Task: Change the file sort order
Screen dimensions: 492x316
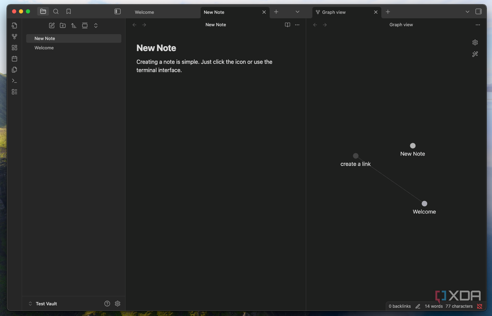Action: click(x=74, y=26)
